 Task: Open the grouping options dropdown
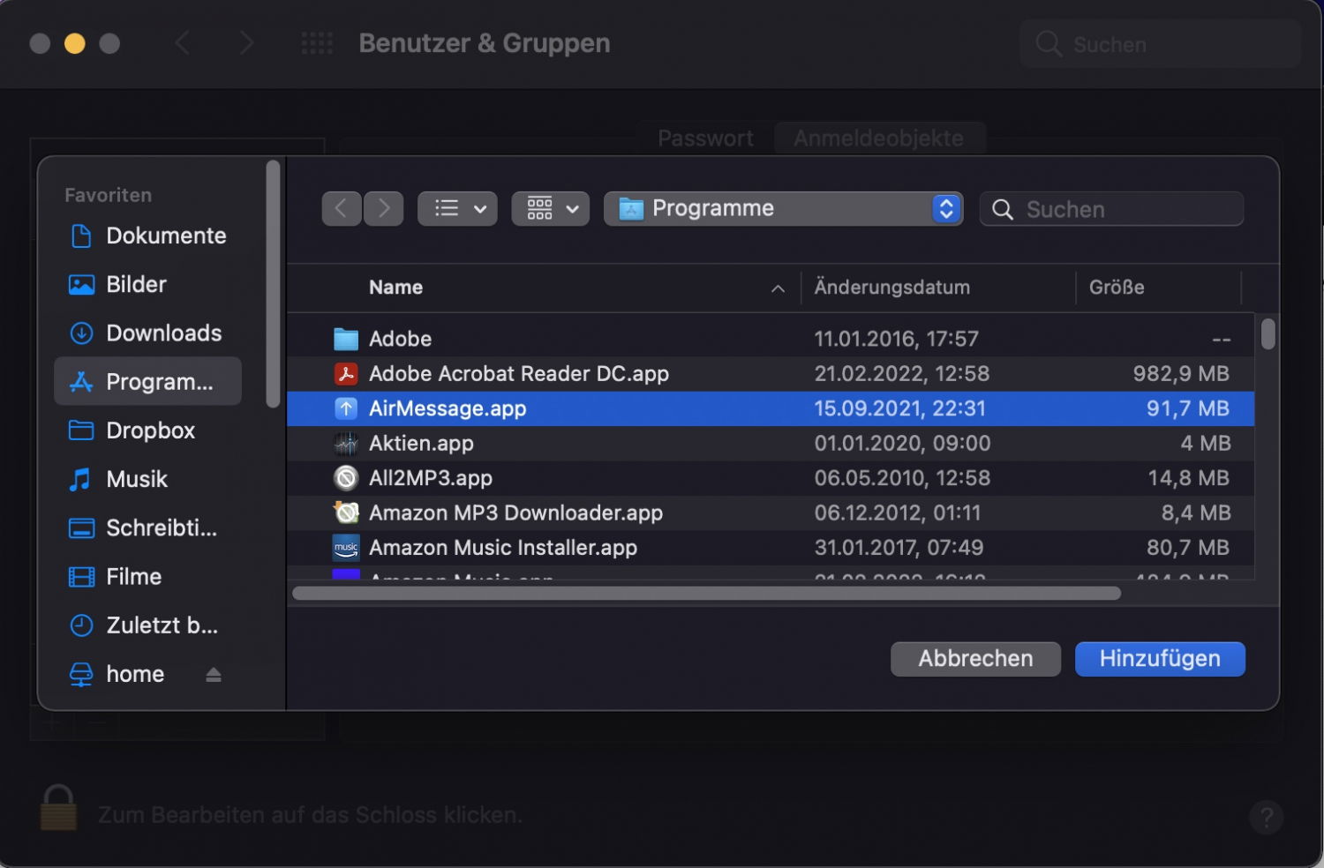551,208
